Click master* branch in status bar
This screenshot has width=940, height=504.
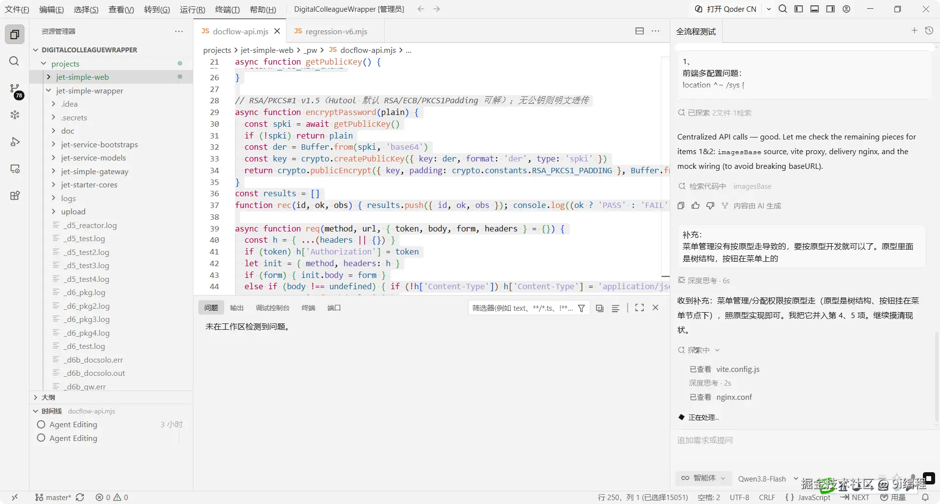pos(53,497)
